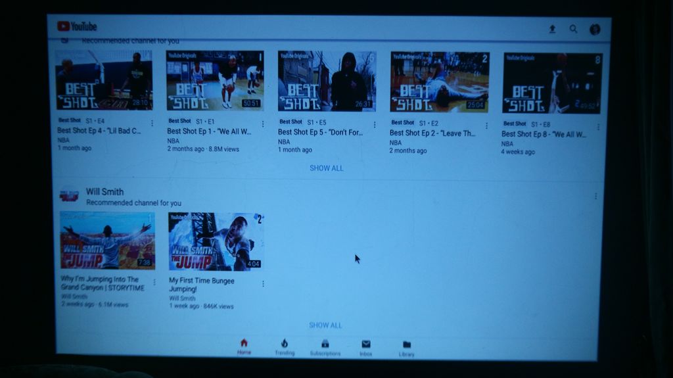Open options menu for My First Time Bungee Jumping
Viewport: 673px width, 378px height.
(x=263, y=284)
